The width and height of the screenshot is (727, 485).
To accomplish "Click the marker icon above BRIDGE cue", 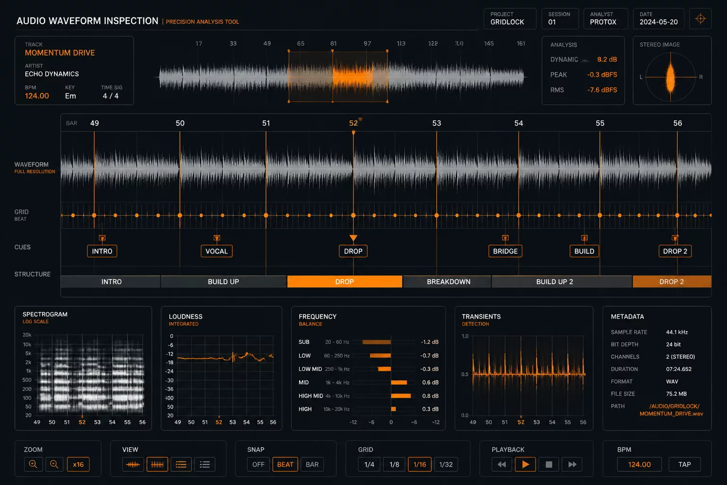I will point(505,238).
